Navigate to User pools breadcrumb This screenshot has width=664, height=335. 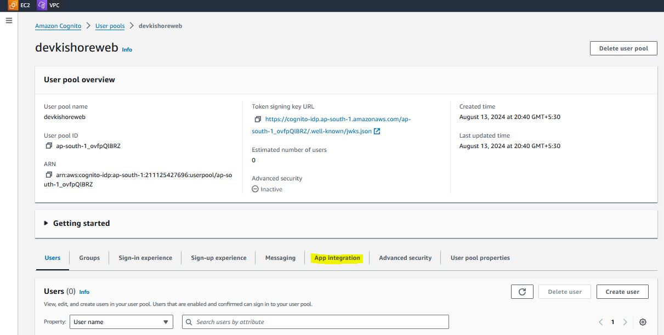pos(110,26)
